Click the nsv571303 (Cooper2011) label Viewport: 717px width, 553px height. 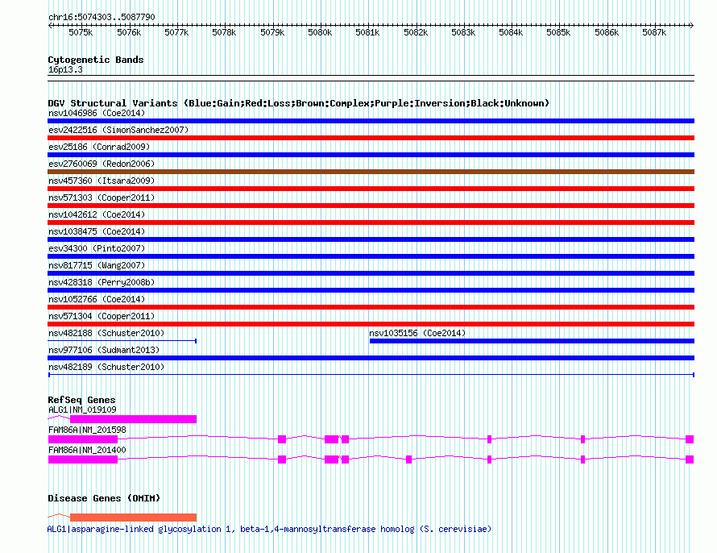tap(102, 197)
